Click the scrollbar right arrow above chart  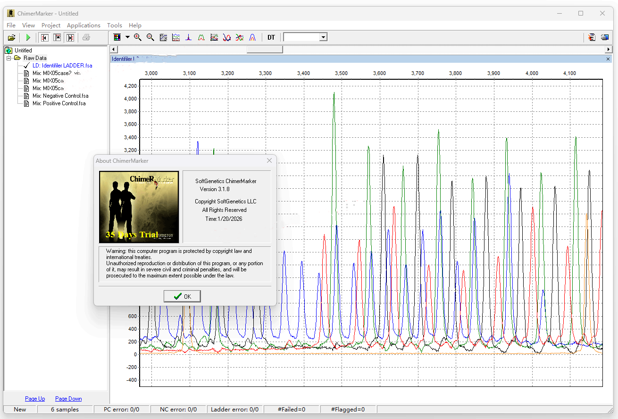tap(609, 50)
